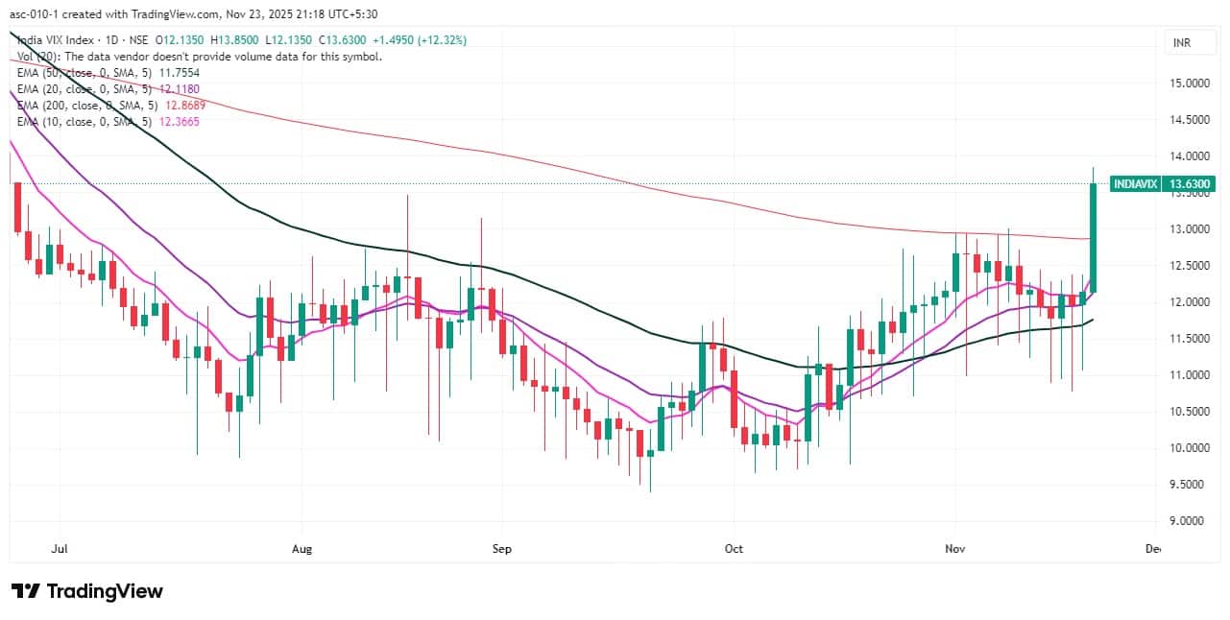
Task: Click the Aug label on time axis
Action: pyautogui.click(x=301, y=550)
